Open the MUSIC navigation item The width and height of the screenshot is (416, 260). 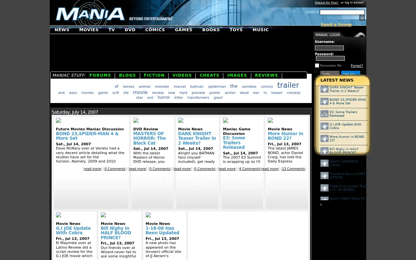point(261,30)
